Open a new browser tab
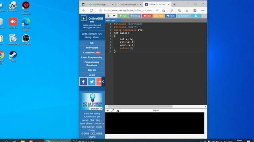Viewport: 254px width, 142px height. coord(174,4)
